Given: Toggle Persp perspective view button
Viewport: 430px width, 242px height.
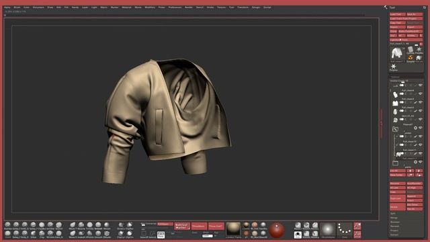Looking at the screenshot, I should pyautogui.click(x=161, y=235).
